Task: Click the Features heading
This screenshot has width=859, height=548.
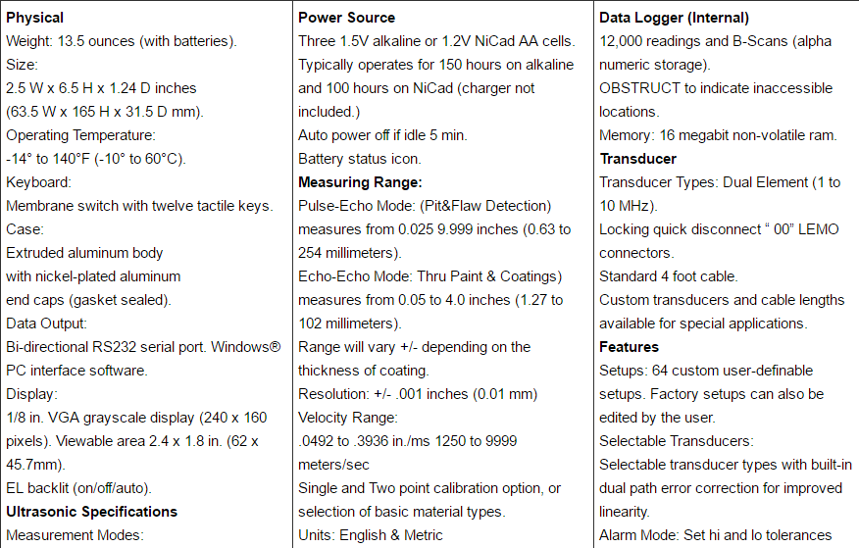Action: (x=629, y=347)
